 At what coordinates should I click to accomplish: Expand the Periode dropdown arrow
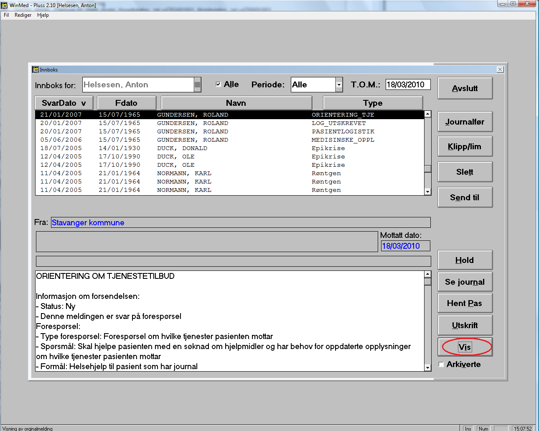(339, 84)
